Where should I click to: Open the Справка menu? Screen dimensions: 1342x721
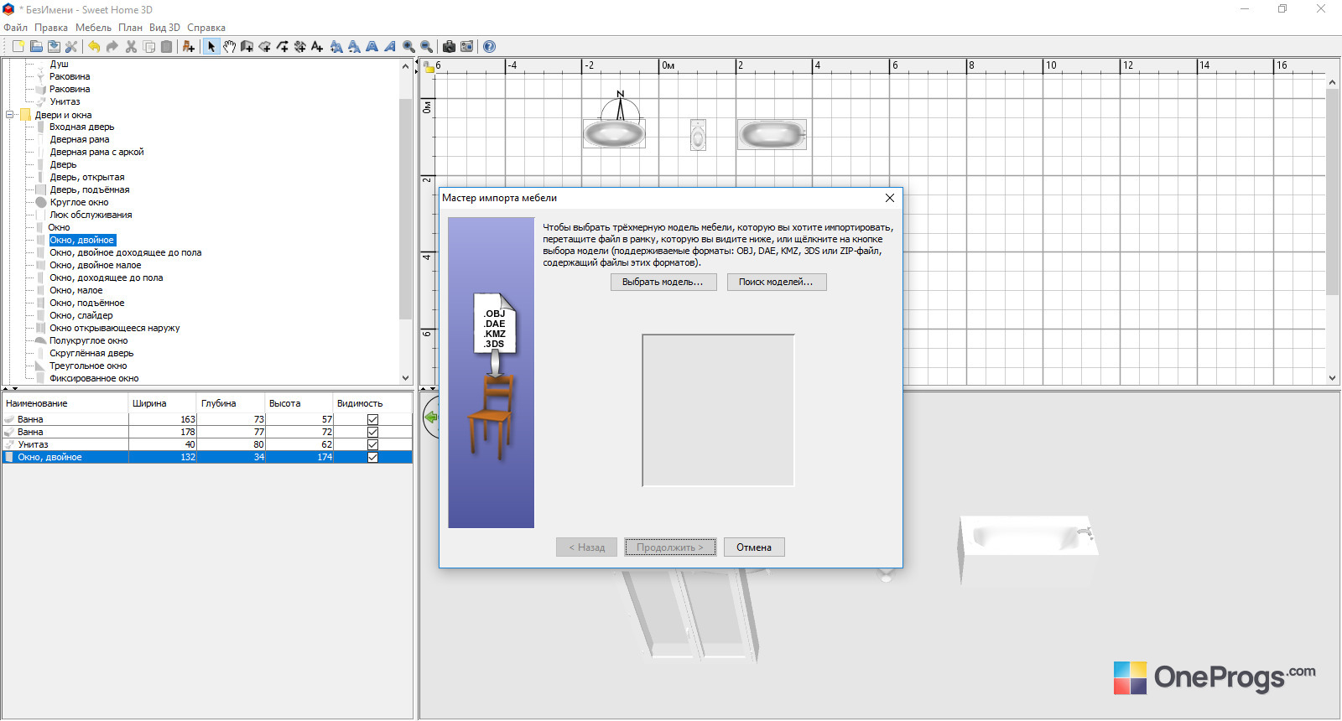coord(206,28)
